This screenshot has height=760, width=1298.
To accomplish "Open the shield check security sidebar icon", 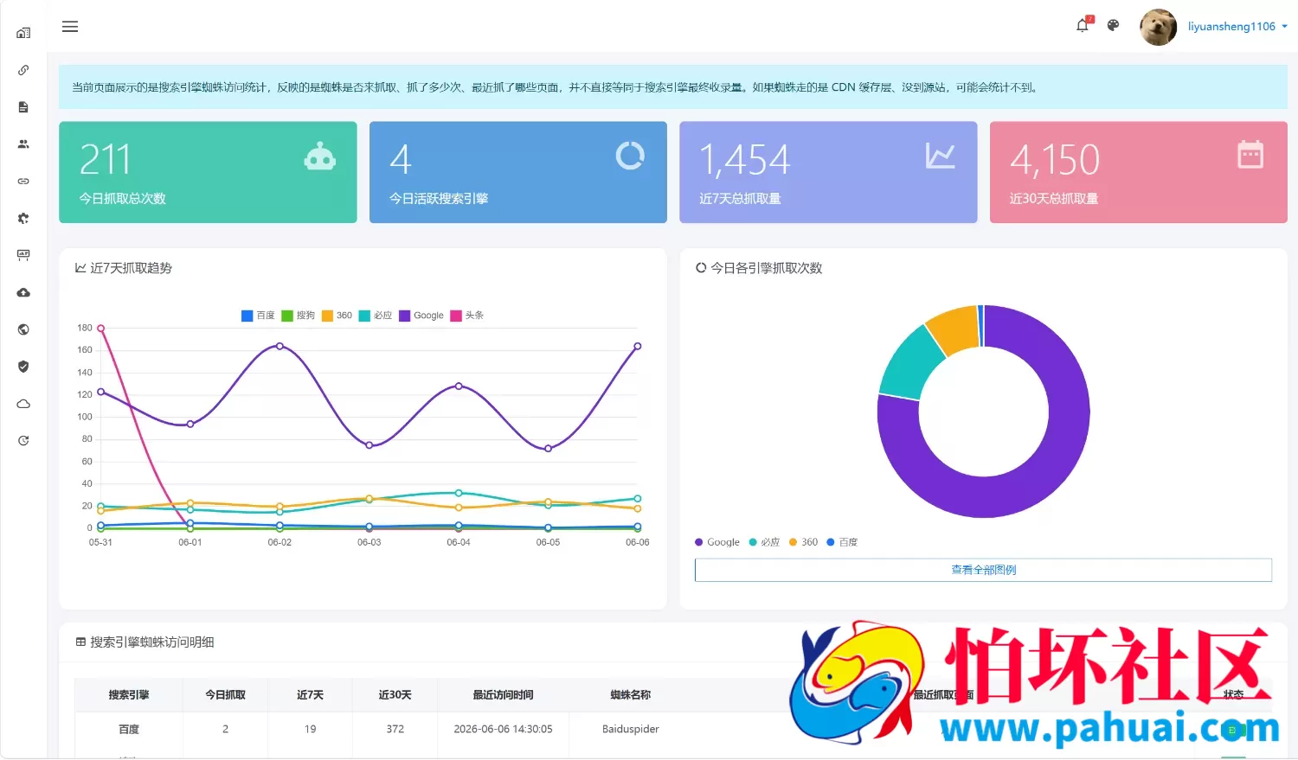I will point(23,367).
